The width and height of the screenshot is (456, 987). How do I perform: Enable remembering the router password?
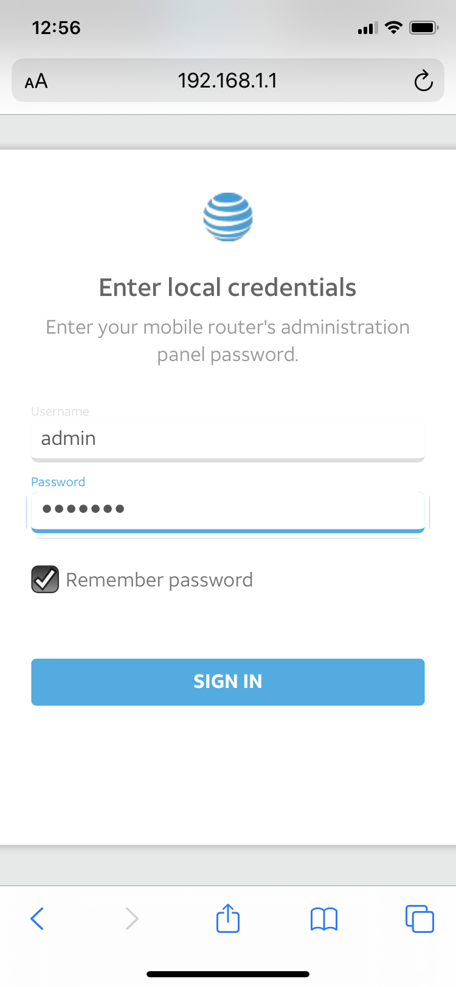click(x=44, y=579)
